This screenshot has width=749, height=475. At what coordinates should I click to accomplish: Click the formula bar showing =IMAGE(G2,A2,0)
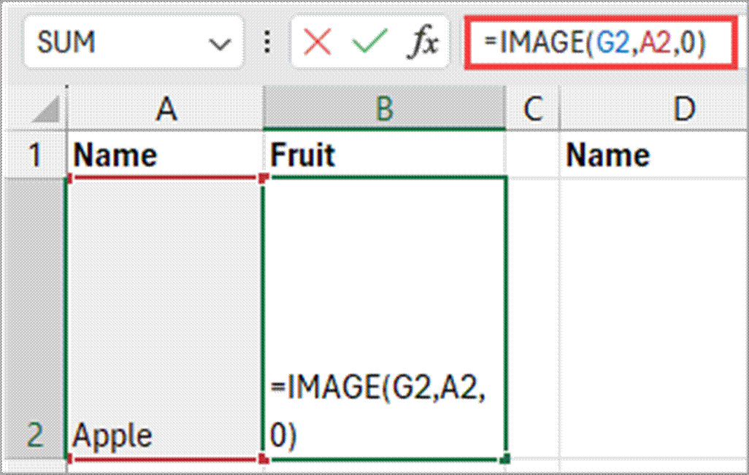click(x=599, y=44)
